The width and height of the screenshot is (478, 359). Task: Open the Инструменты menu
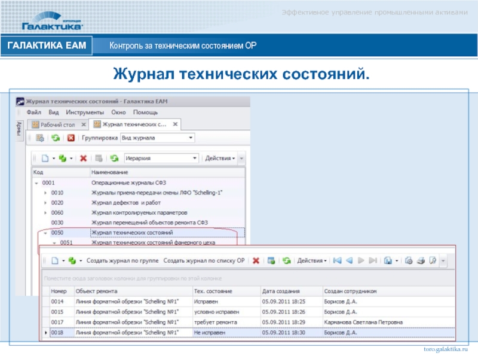[85, 112]
